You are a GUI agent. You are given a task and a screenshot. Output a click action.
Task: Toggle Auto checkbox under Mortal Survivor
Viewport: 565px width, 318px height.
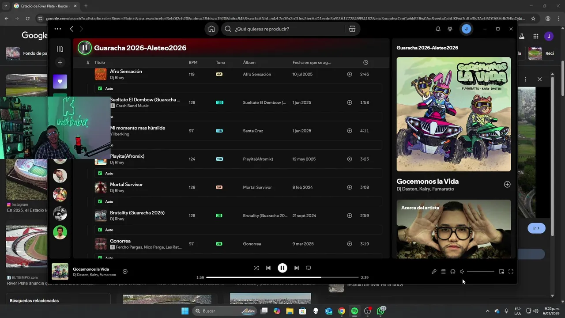[100, 201]
